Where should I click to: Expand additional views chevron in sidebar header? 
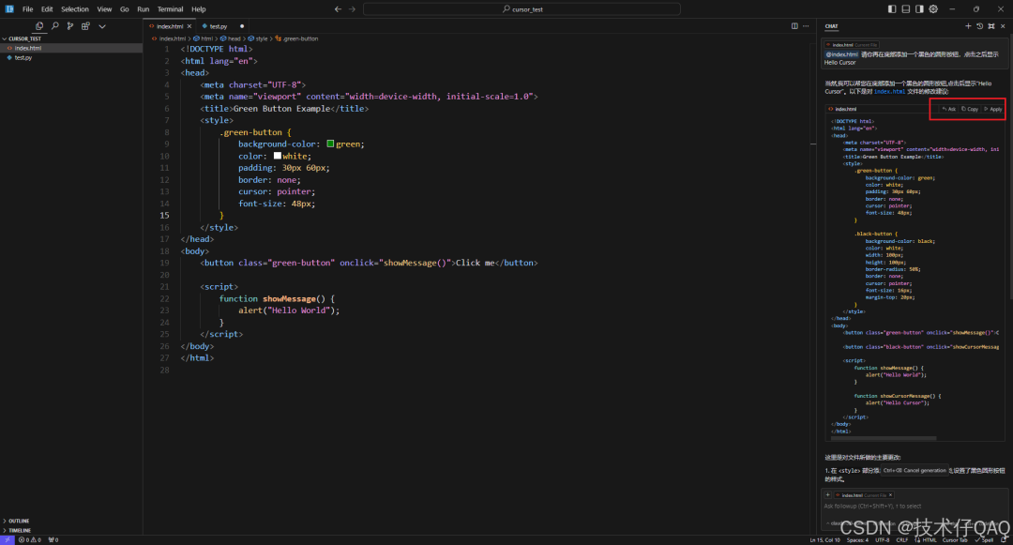pos(102,26)
